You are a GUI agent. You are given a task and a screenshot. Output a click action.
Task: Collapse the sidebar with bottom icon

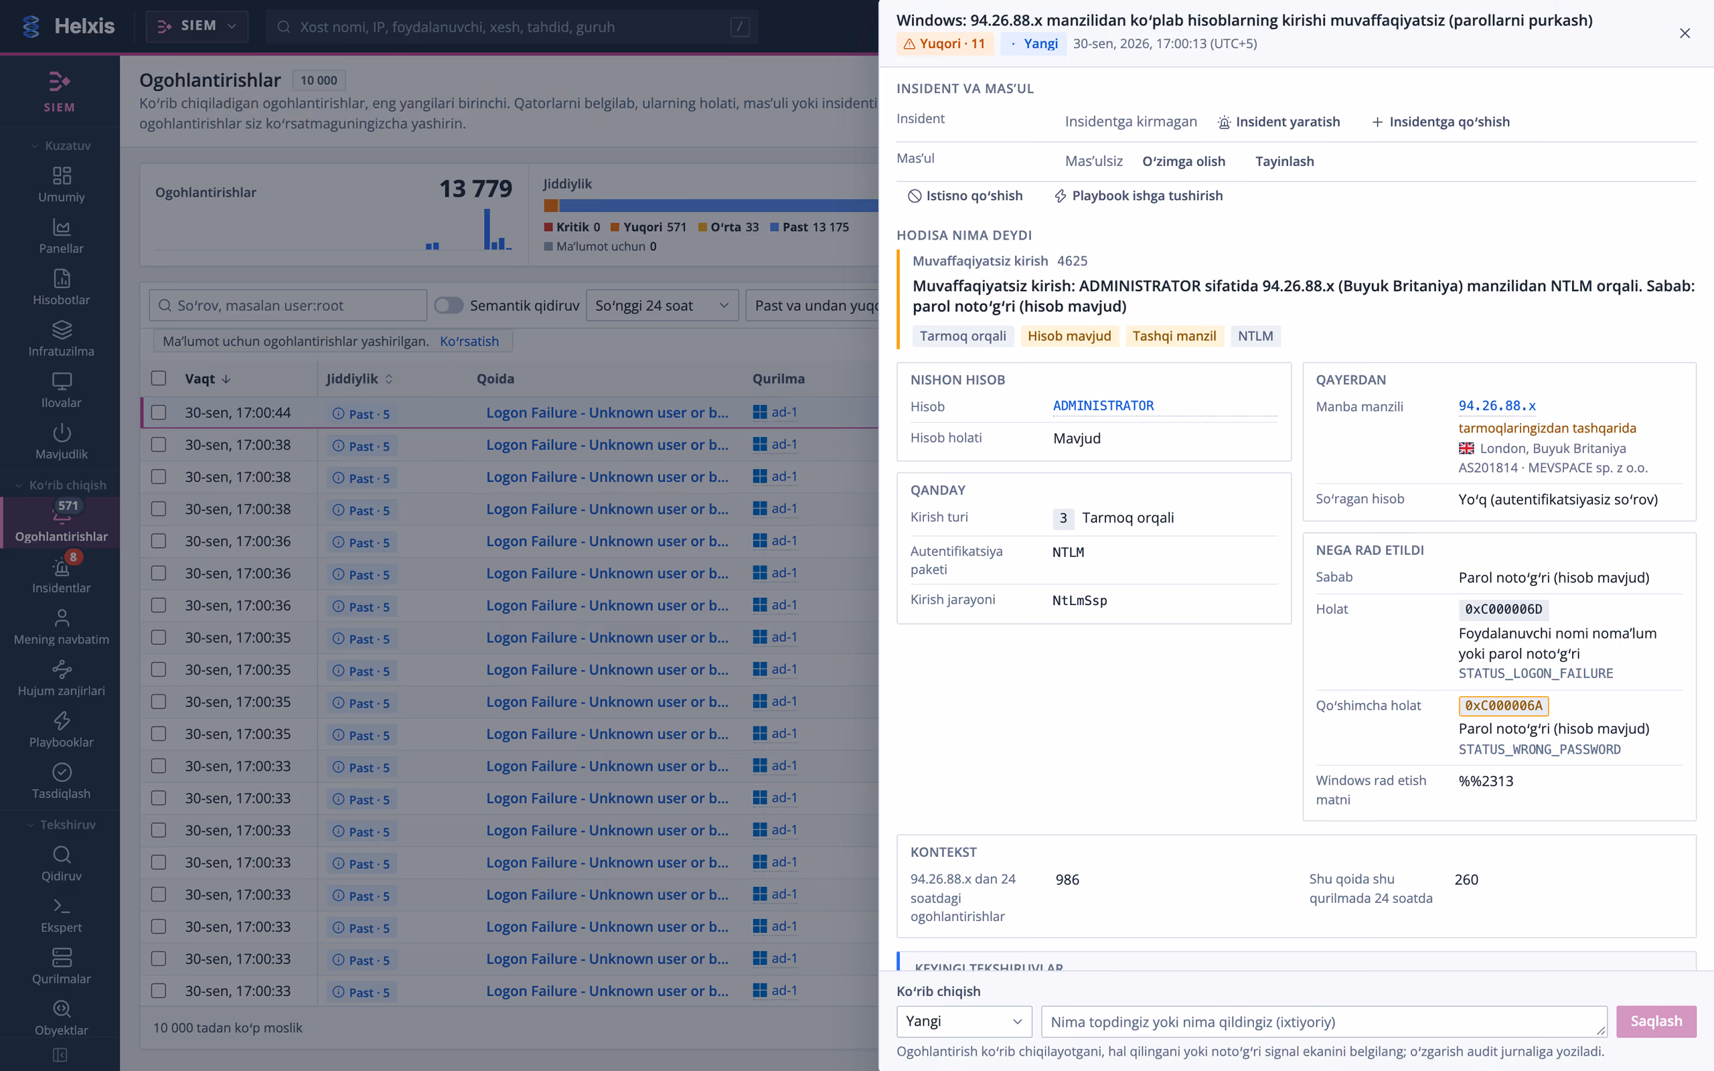[60, 1055]
